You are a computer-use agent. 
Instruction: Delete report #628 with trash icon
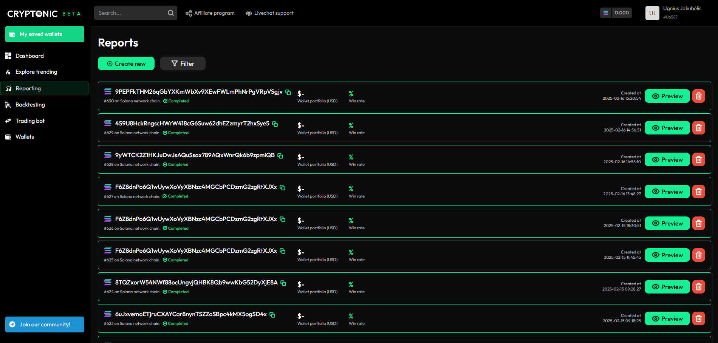(x=699, y=159)
